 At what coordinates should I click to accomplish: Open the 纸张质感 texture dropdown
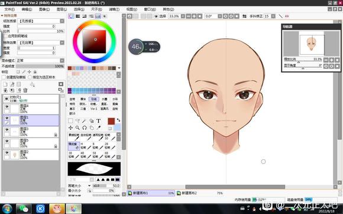[62, 21]
